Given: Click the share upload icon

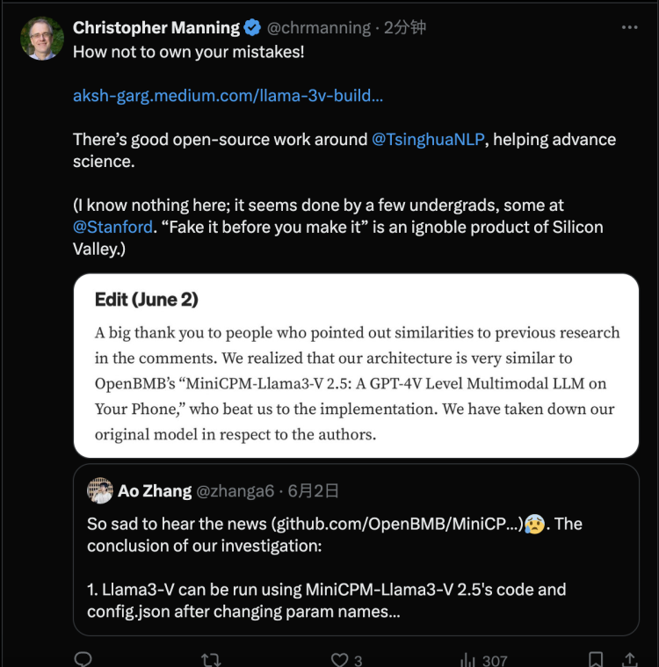Looking at the screenshot, I should [x=629, y=659].
